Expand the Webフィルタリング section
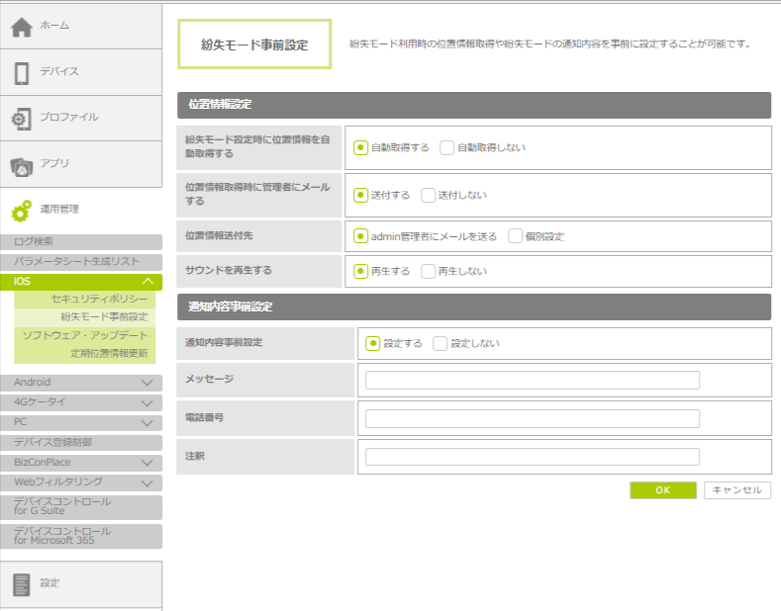The height and width of the screenshot is (611, 781). click(147, 482)
